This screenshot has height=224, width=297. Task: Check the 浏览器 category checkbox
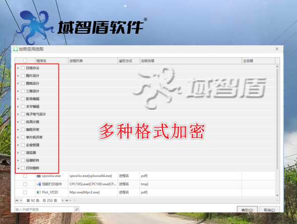pyautogui.click(x=23, y=153)
